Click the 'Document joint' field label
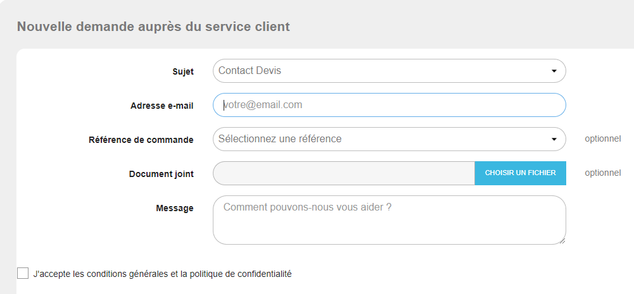Screen dimensions: 634x294 click(x=162, y=174)
